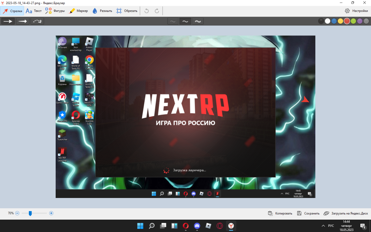Pick the dotted arrow style
This screenshot has height=232, width=371.
37,21
